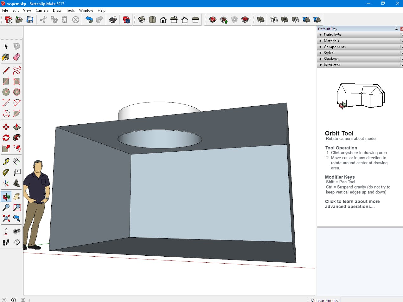
Task: Select the 3D Text tool
Action: point(17,183)
